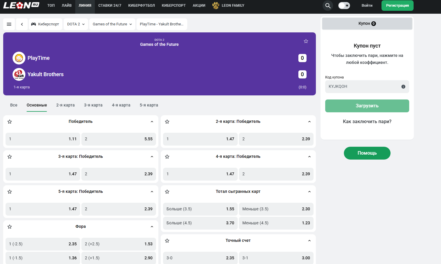
Task: Open the DOTA 2 dropdown
Action: click(x=76, y=24)
